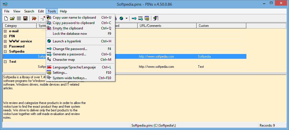The image size is (289, 130).
Task: Open the arrow dropdown beside the globe icon
Action: pyautogui.click(x=127, y=18)
